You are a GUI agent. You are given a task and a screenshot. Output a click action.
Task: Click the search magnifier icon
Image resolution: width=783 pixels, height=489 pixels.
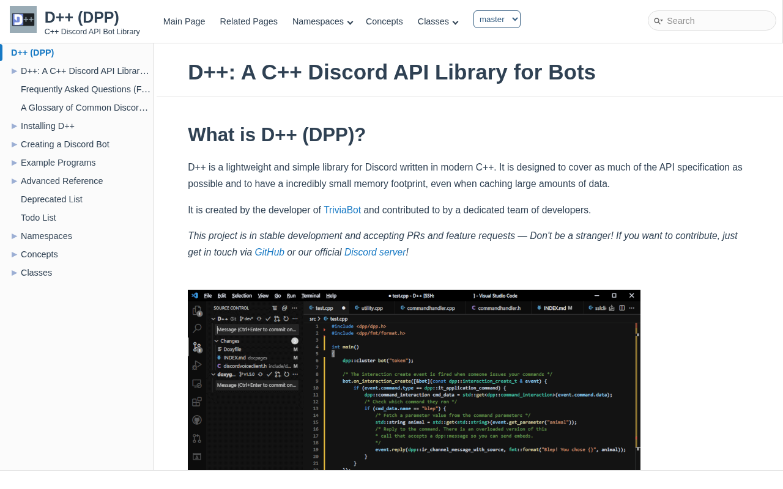(x=658, y=21)
